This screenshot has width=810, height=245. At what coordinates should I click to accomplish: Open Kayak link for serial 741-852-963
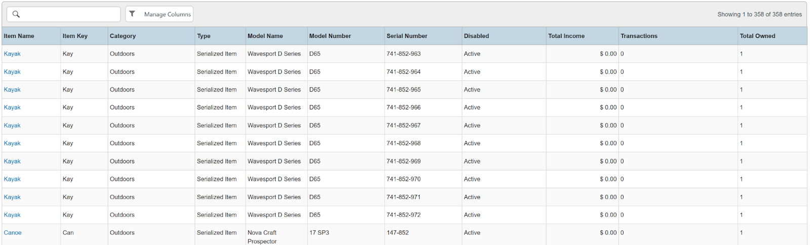12,54
